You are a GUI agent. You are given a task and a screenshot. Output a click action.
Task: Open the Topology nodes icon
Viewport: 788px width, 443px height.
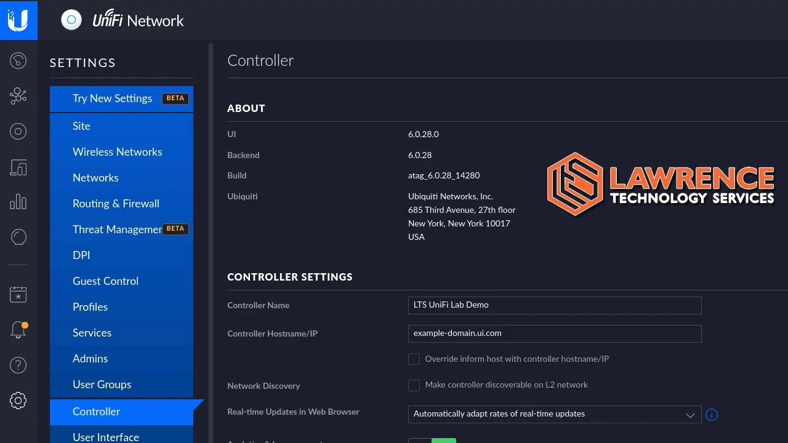18,95
